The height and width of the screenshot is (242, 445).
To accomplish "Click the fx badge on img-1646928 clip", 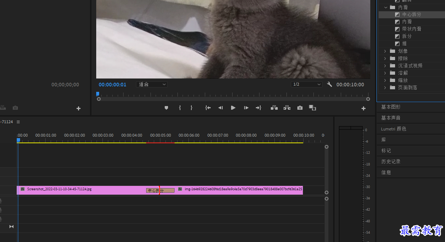I will point(180,189).
